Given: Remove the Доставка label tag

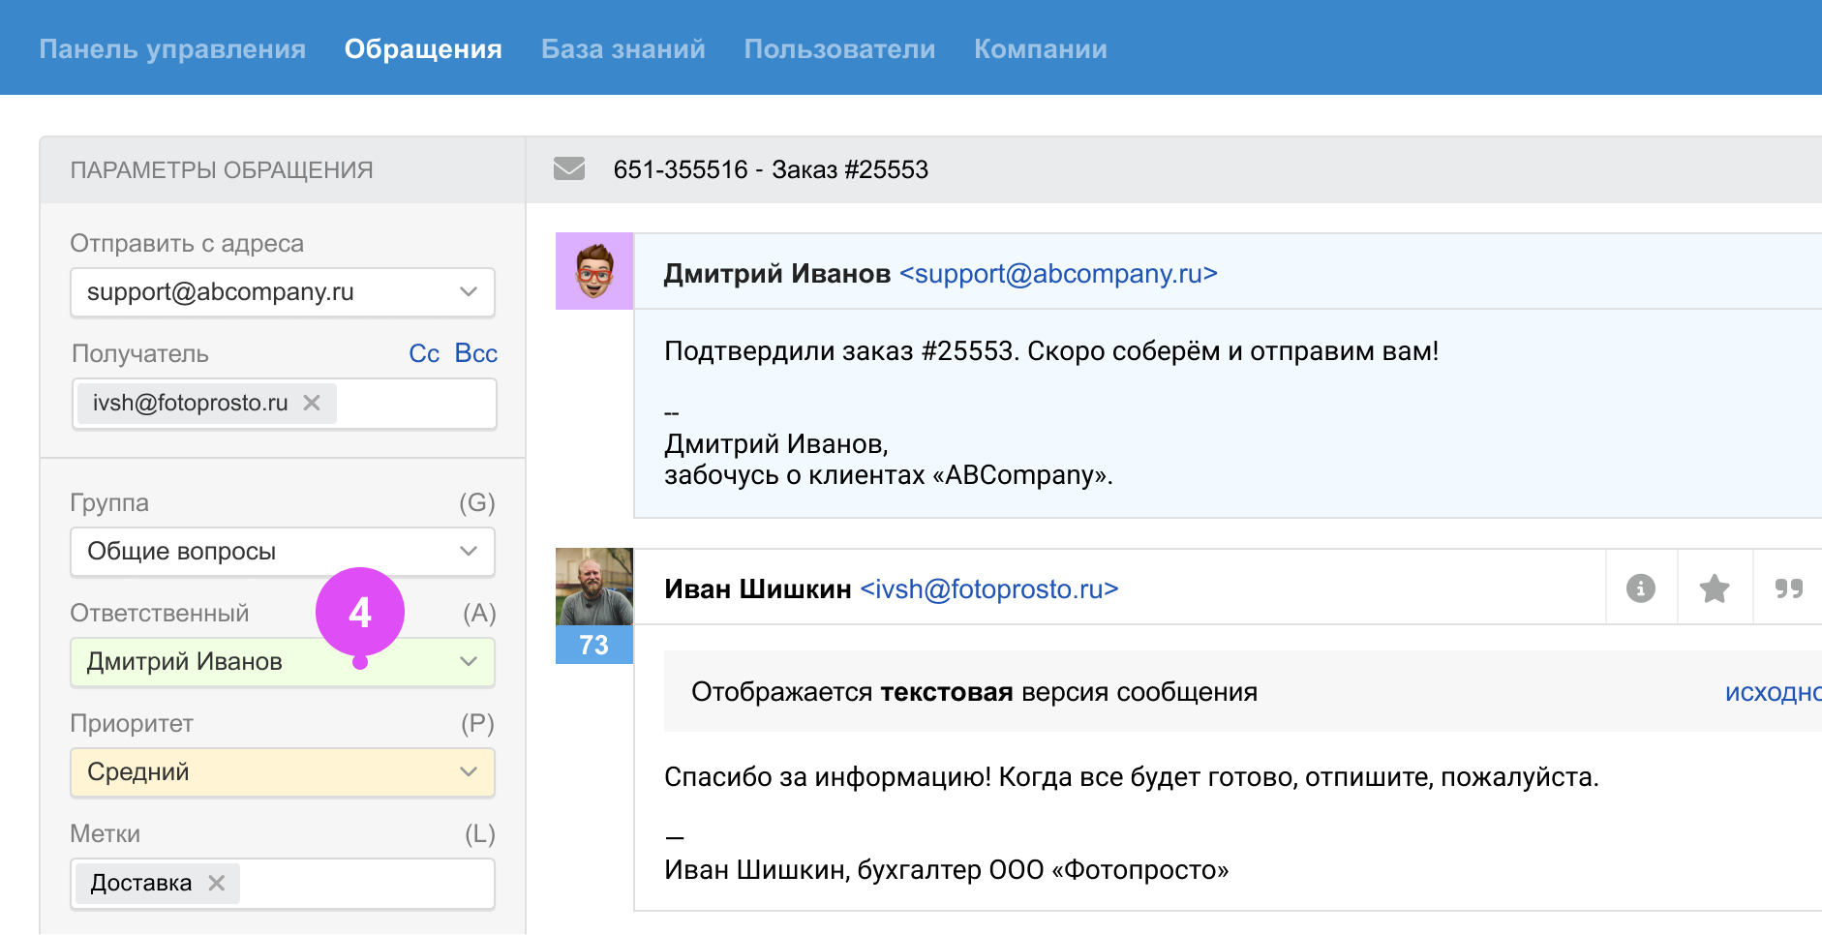Looking at the screenshot, I should (217, 883).
